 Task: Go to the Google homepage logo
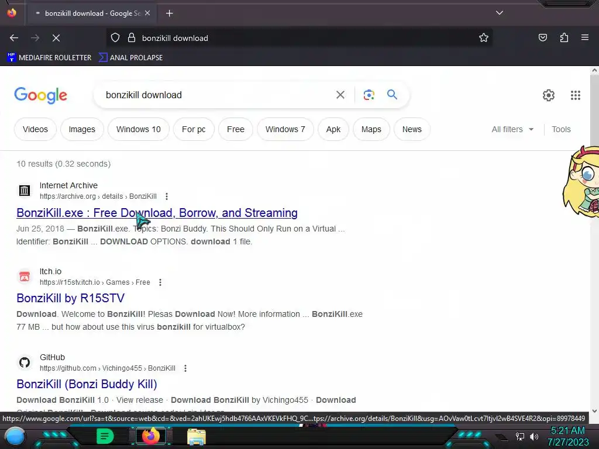40,95
